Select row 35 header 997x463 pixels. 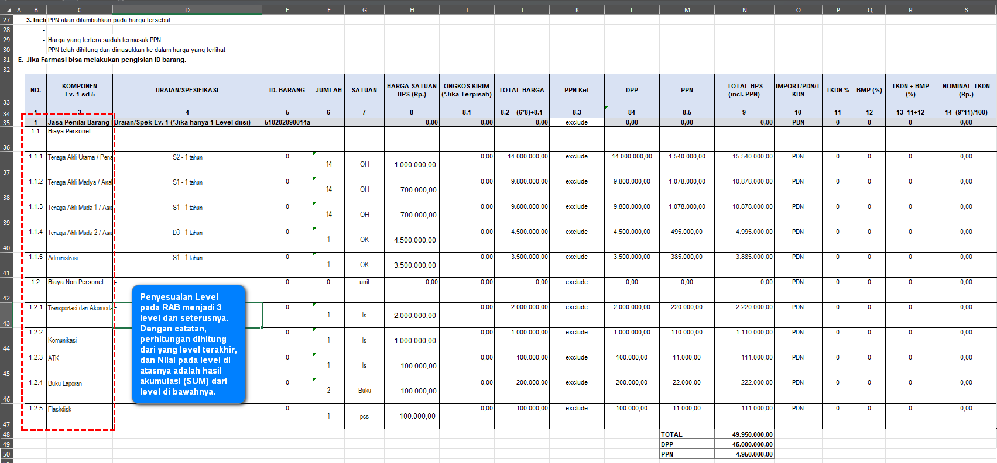pyautogui.click(x=6, y=123)
